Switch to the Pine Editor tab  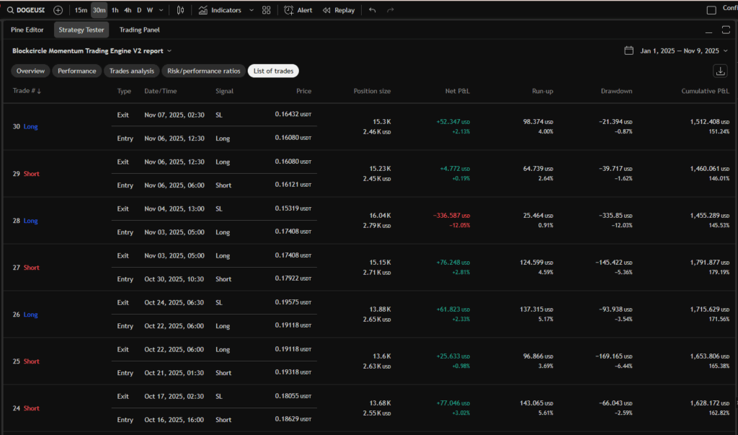27,30
